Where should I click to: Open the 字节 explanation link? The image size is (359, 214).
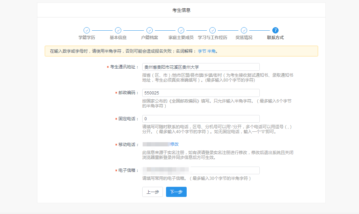(202, 51)
